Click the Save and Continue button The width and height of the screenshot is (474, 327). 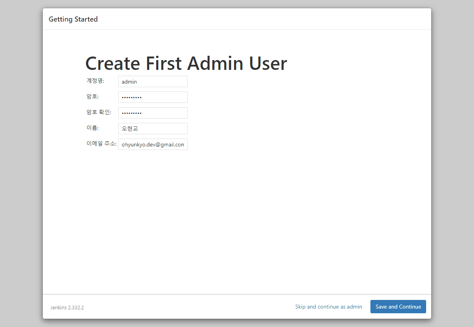pos(398,307)
